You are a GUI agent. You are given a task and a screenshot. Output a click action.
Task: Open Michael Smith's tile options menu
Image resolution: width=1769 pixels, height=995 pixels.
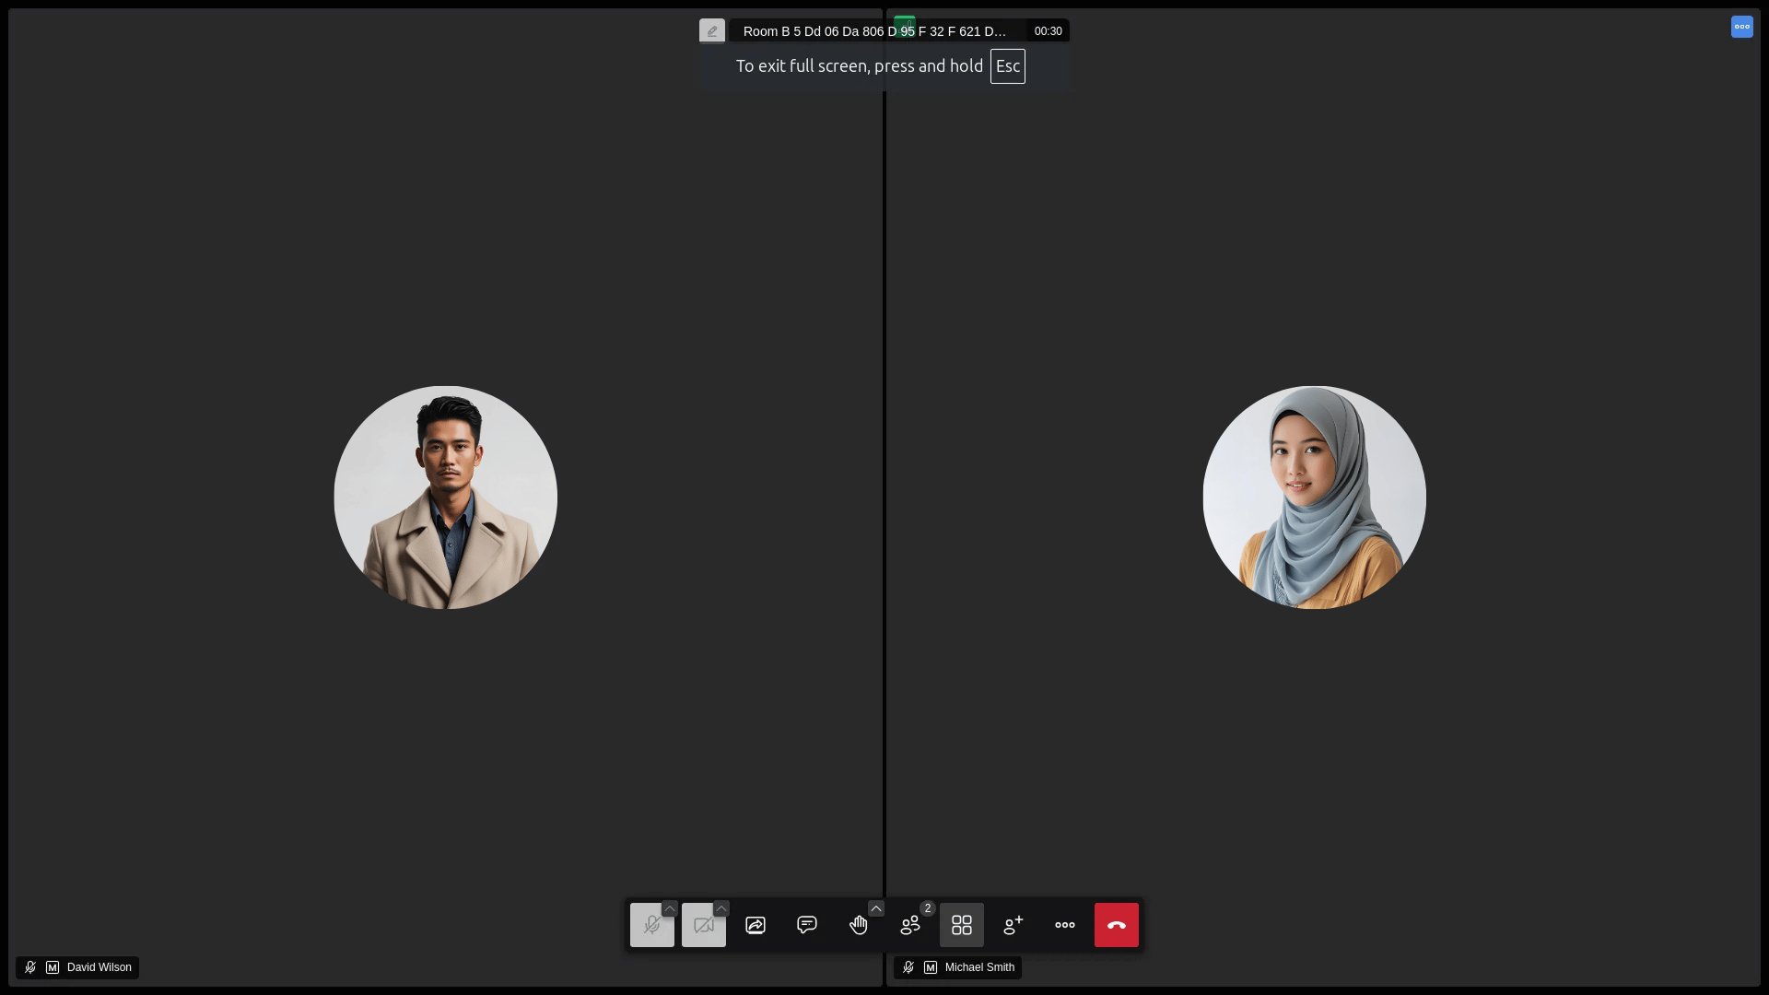coord(1741,27)
